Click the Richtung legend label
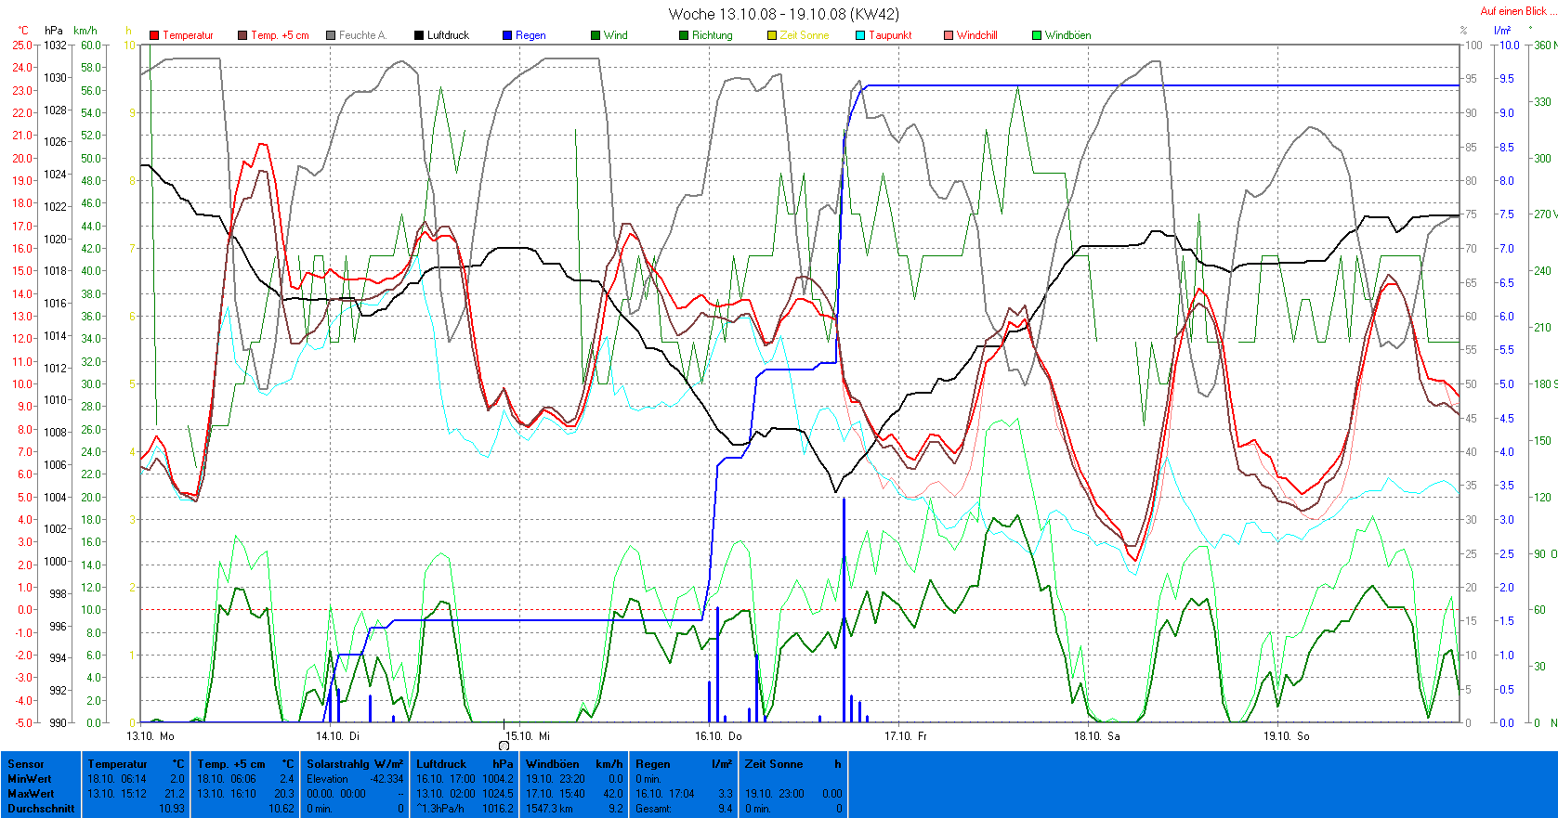The image size is (1558, 818). click(x=712, y=35)
